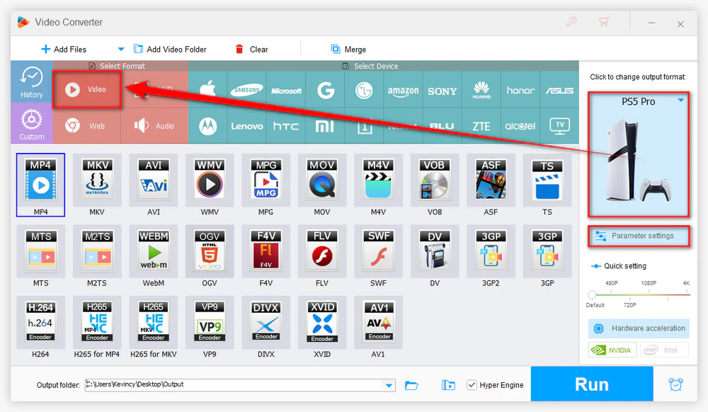Open the HTC device category

[x=286, y=126]
